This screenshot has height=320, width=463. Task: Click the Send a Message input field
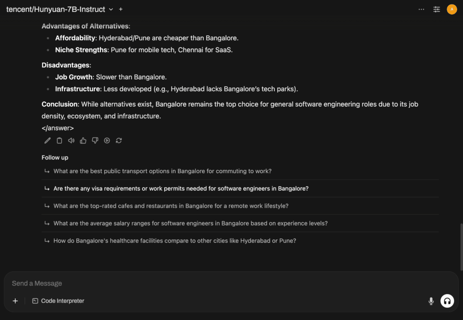click(230, 283)
